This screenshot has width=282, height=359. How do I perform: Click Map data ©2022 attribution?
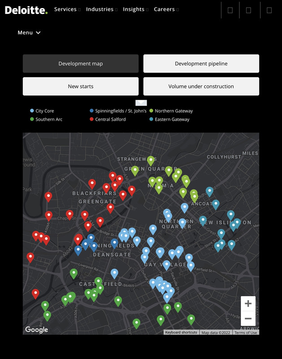pyautogui.click(x=216, y=333)
